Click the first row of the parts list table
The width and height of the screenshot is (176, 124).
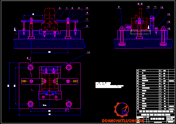coord(156,70)
